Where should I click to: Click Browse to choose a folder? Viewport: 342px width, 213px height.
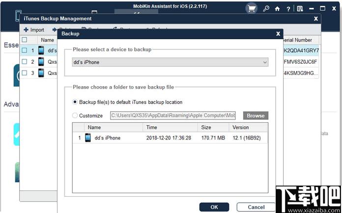point(256,116)
